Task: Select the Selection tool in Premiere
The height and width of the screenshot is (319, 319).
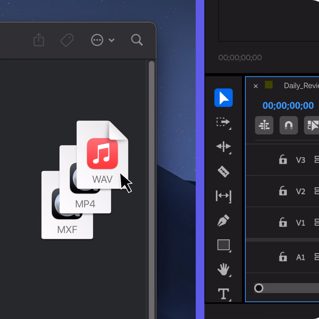Action: [x=223, y=98]
